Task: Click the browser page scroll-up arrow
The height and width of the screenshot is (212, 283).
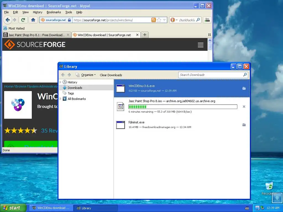Action: [210, 40]
